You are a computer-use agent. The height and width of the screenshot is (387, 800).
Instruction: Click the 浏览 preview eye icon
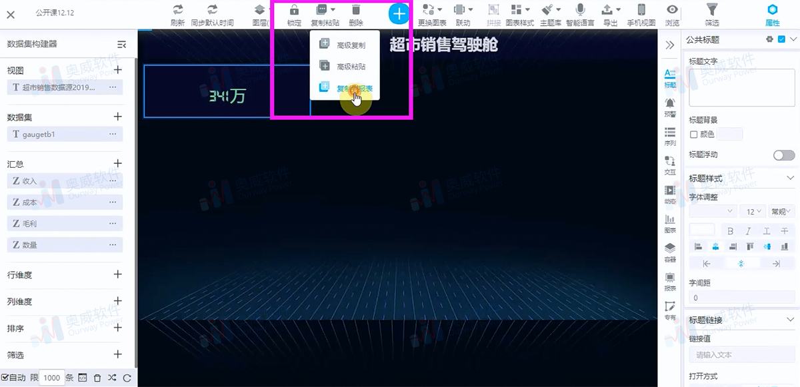(672, 10)
